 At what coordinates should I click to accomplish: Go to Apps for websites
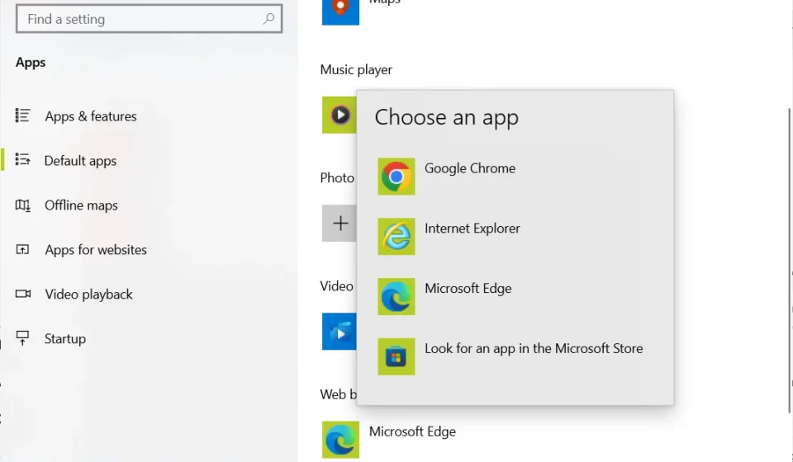pos(96,249)
